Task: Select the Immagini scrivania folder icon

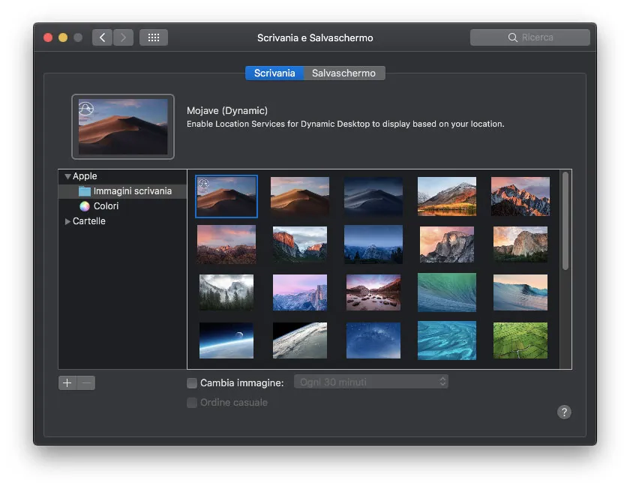Action: tap(85, 190)
